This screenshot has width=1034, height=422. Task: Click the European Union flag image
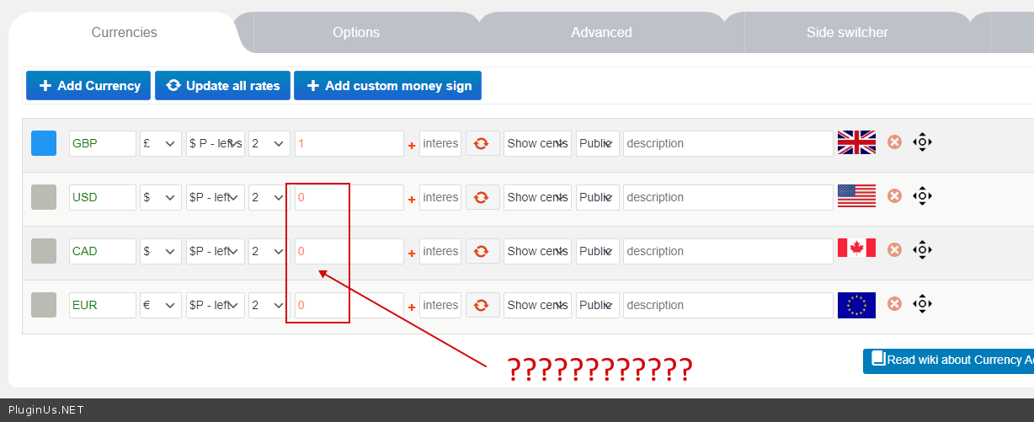tap(856, 305)
